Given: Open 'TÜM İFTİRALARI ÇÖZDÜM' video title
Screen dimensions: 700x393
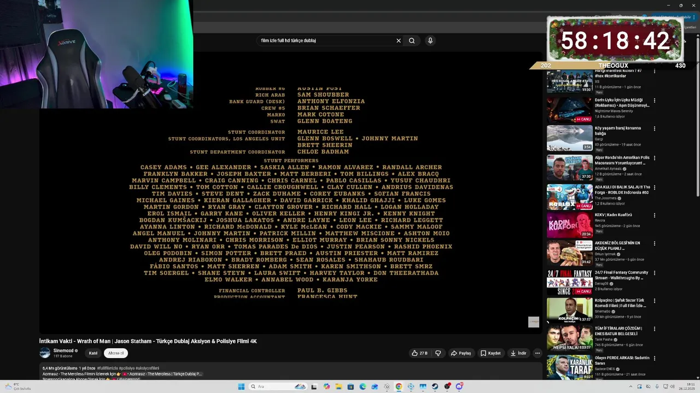Looking at the screenshot, I should [x=618, y=331].
